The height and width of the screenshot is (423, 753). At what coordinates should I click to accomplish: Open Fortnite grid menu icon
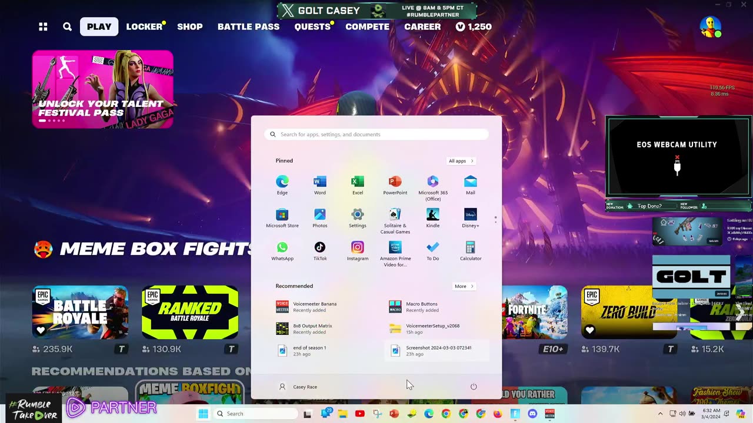43,26
